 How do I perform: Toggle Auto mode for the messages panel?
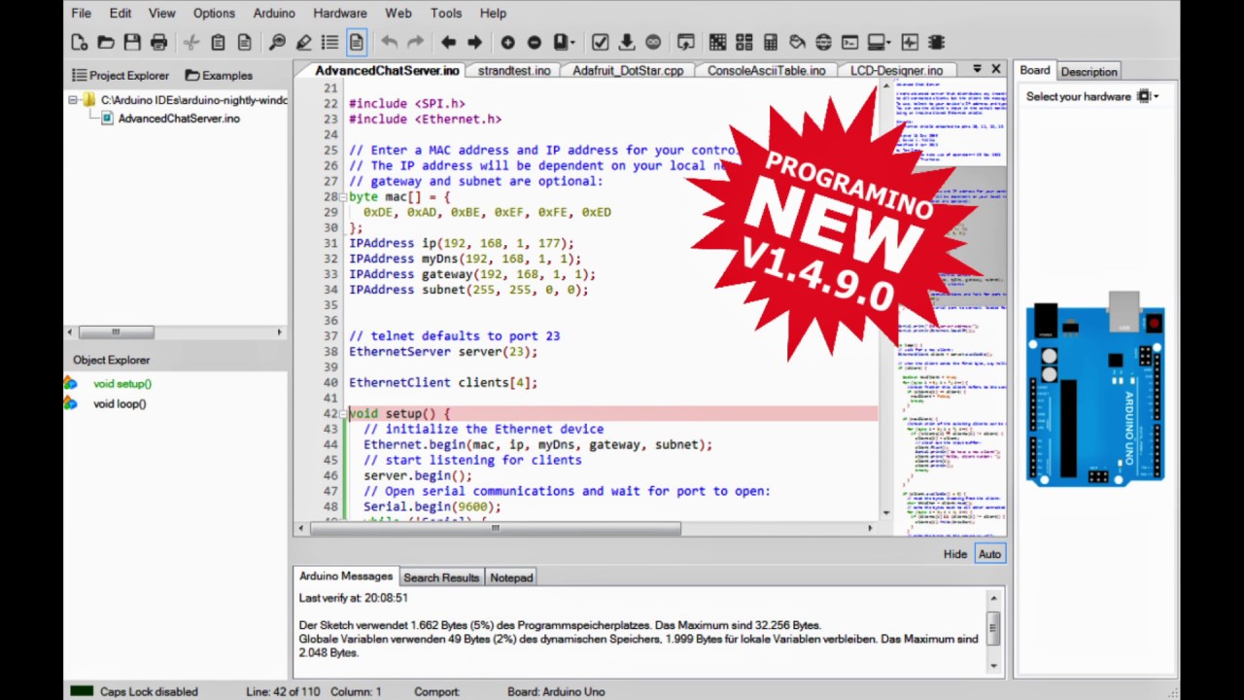[x=988, y=553]
